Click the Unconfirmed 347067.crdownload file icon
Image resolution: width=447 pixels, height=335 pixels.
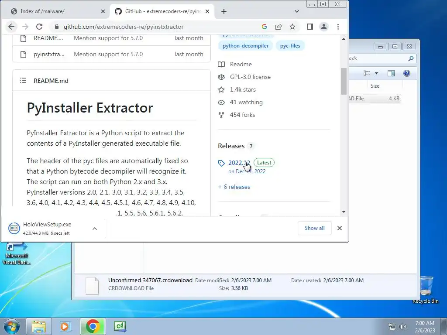(93, 285)
